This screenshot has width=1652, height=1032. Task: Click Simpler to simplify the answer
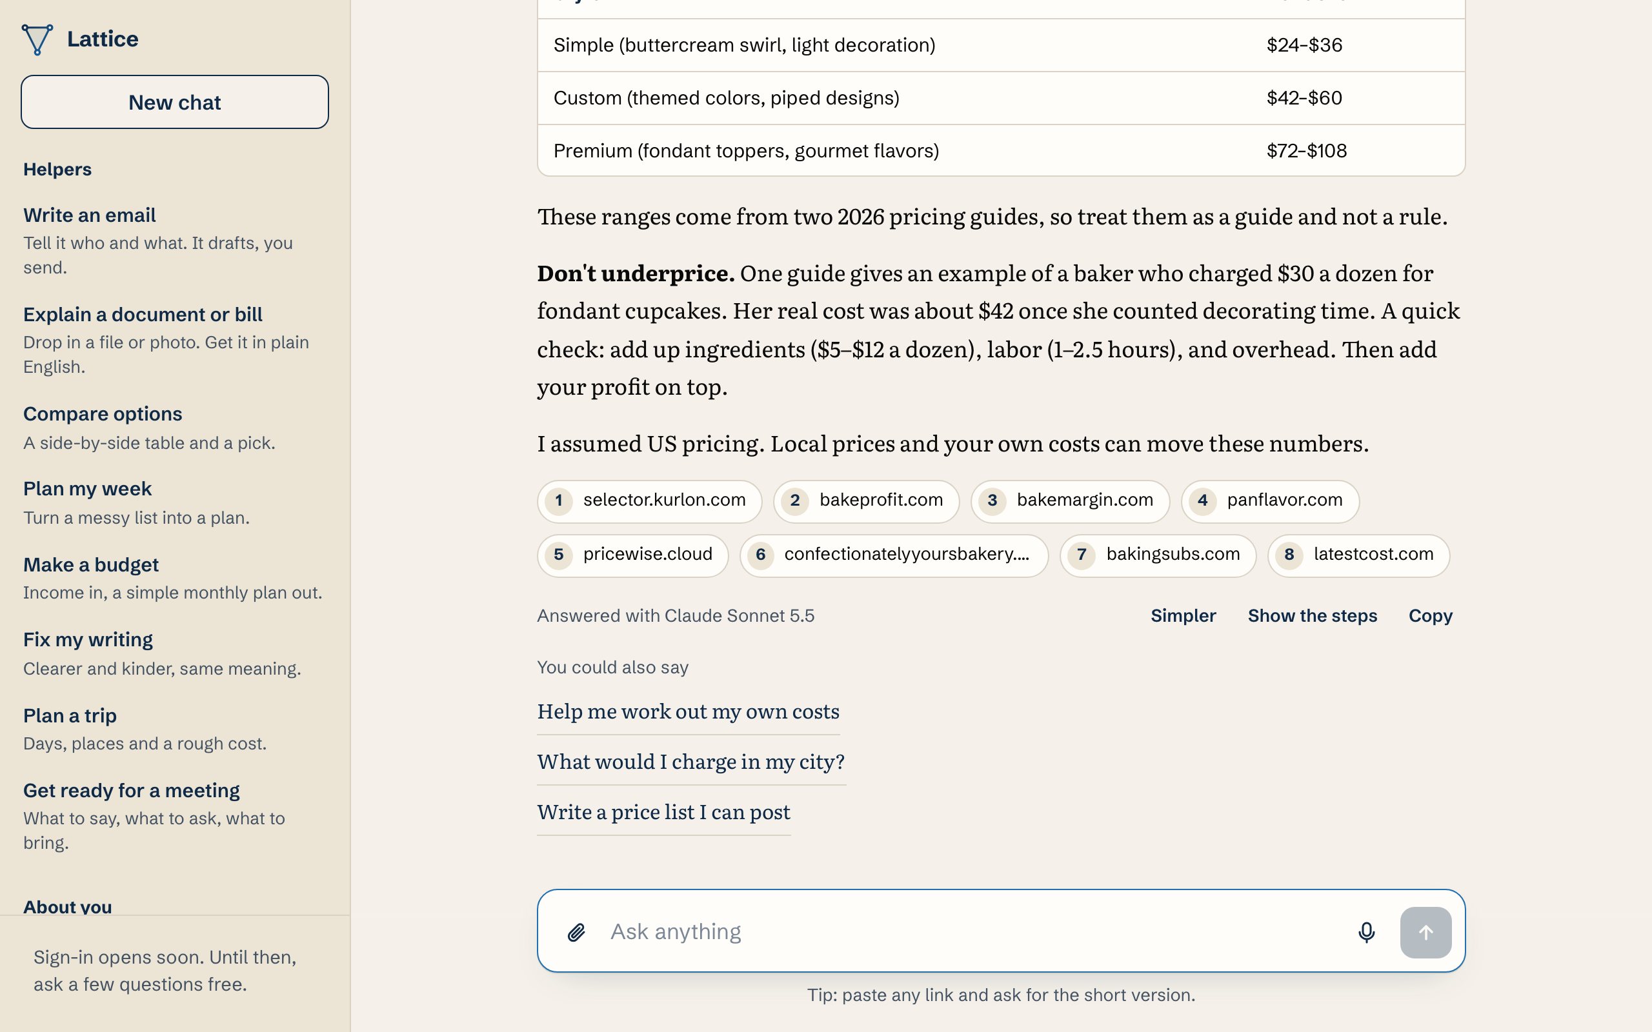pyautogui.click(x=1183, y=615)
